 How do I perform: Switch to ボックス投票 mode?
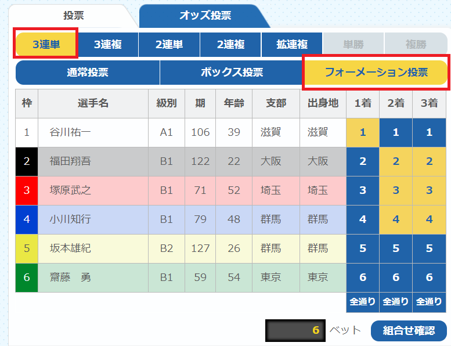[232, 73]
